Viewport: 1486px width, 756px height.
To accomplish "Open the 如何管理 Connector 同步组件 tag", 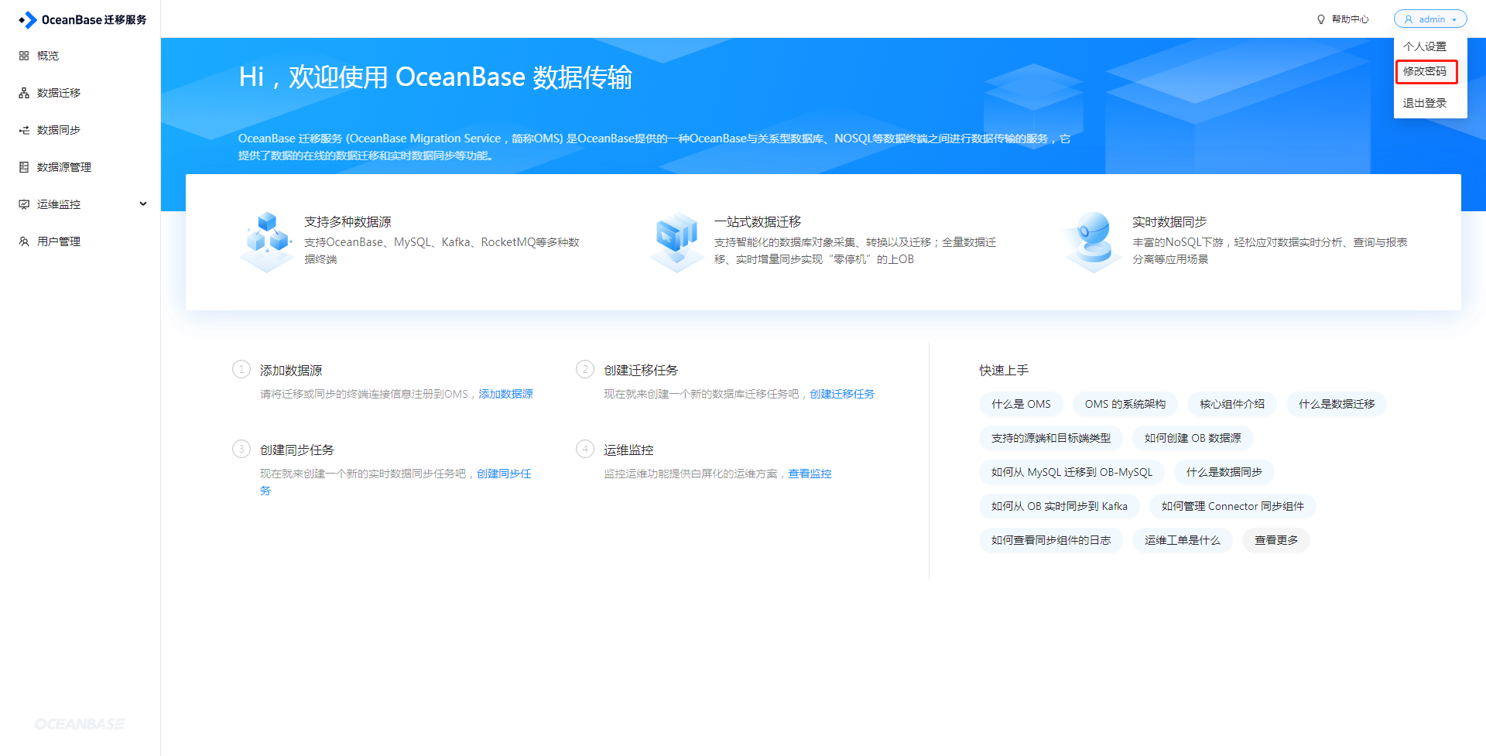I will tap(1233, 506).
